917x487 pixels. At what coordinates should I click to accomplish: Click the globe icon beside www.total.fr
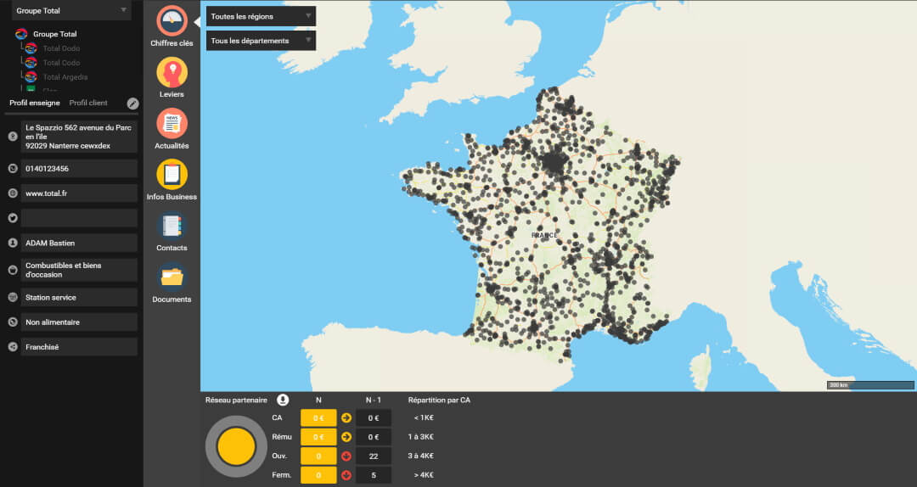point(12,193)
